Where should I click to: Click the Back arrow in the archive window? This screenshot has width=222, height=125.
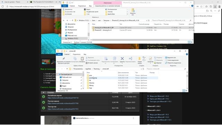[x=64, y=20]
